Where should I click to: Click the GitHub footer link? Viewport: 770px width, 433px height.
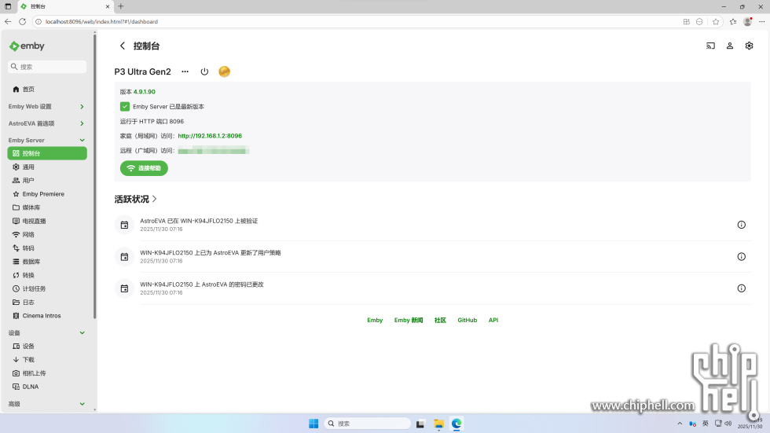coord(467,321)
